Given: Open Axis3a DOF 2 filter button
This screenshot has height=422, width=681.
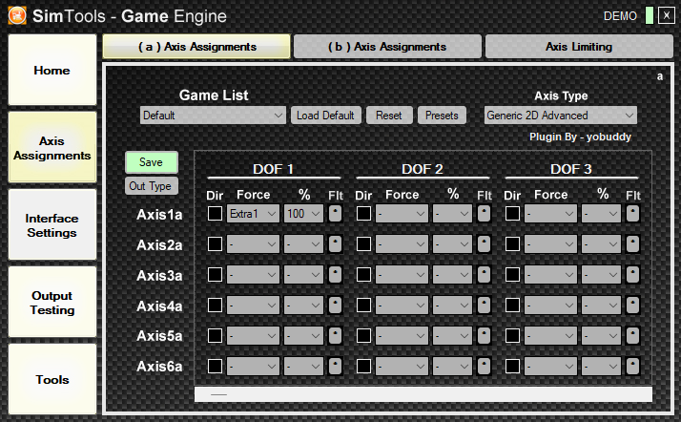Looking at the screenshot, I should pos(484,275).
